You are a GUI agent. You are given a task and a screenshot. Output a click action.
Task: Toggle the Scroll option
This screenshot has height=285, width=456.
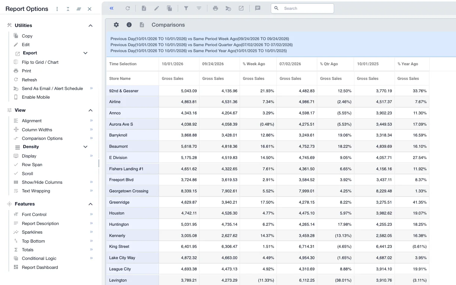pos(27,174)
